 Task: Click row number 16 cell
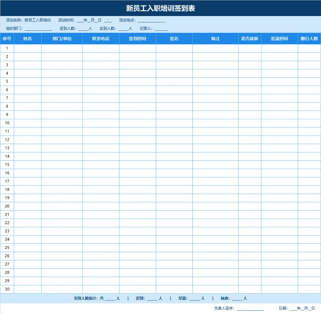tap(7, 173)
